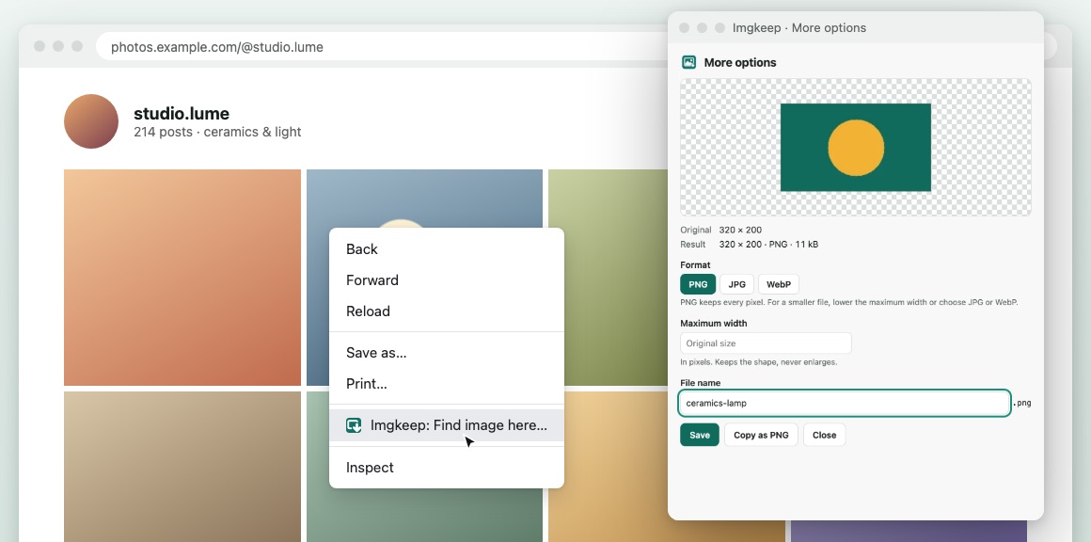The image size is (1091, 542).
Task: Open Inspect from the context menu
Action: tap(447, 468)
